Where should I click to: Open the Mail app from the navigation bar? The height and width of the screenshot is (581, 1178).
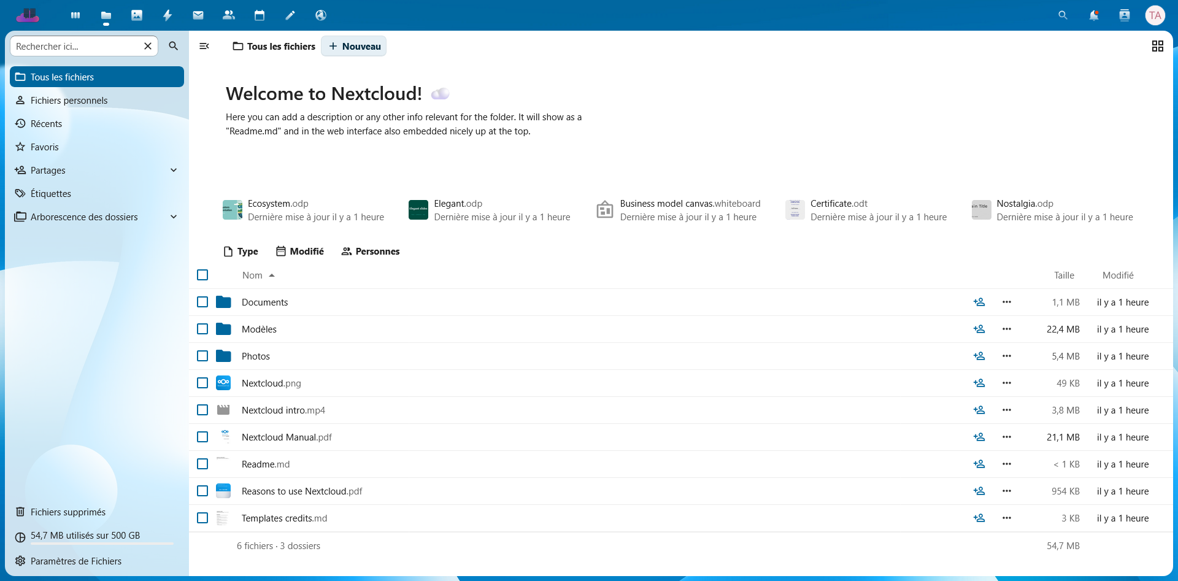tap(198, 15)
